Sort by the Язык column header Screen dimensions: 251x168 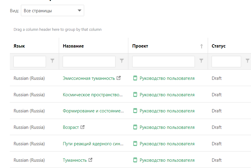tap(19, 46)
